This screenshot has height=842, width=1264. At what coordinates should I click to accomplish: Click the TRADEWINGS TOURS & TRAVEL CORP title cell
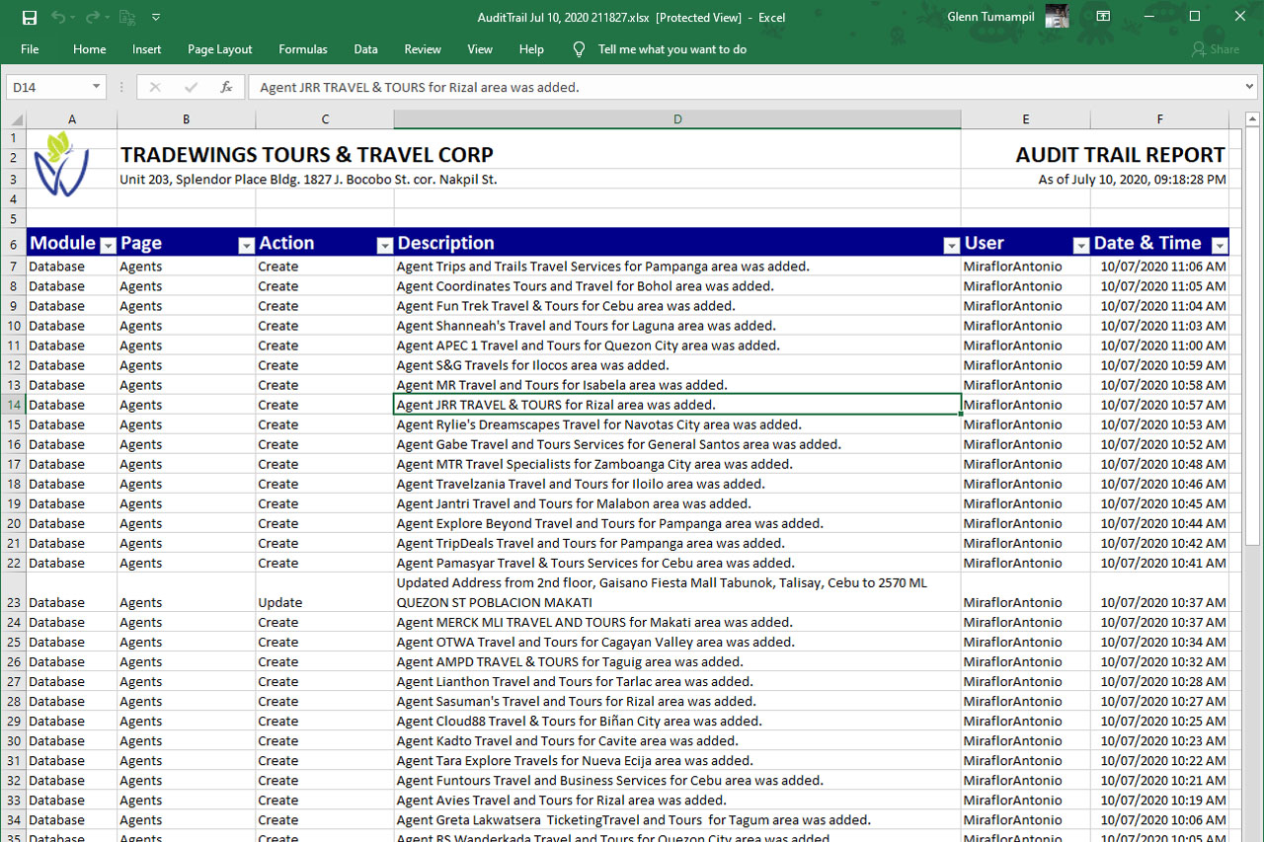click(x=307, y=155)
